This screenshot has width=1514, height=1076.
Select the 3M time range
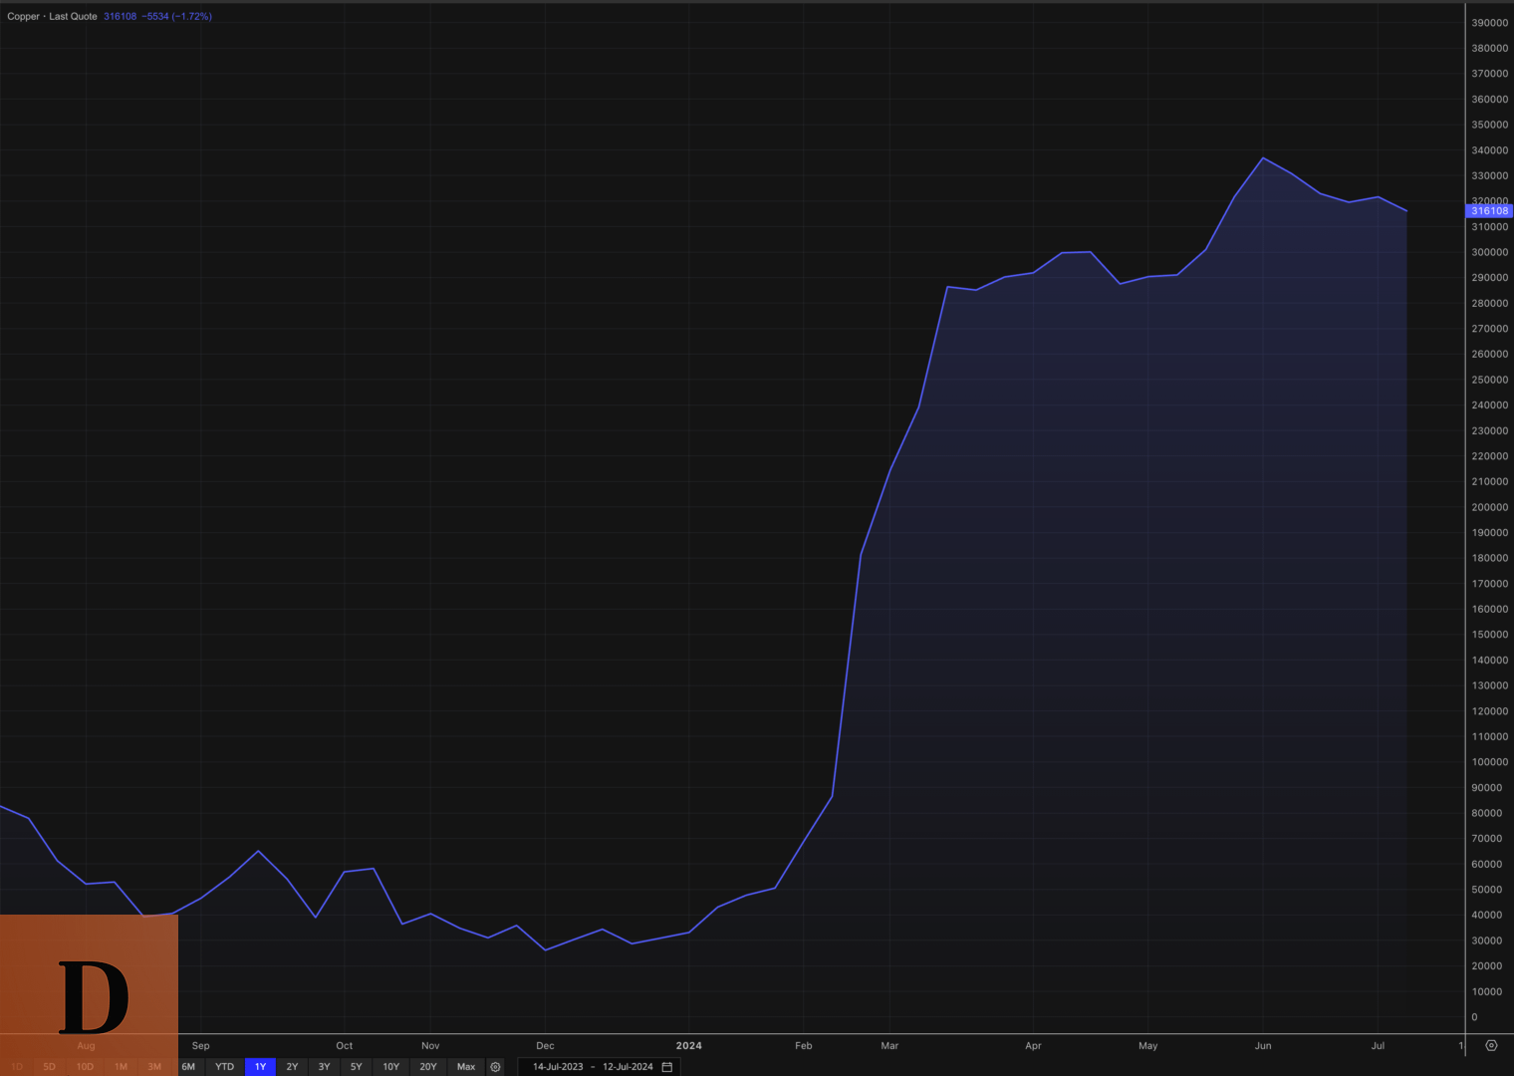click(x=154, y=1067)
